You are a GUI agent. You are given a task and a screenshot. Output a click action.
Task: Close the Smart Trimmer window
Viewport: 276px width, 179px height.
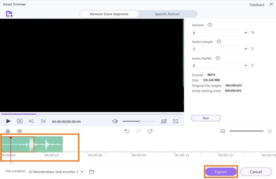(x=271, y=4)
